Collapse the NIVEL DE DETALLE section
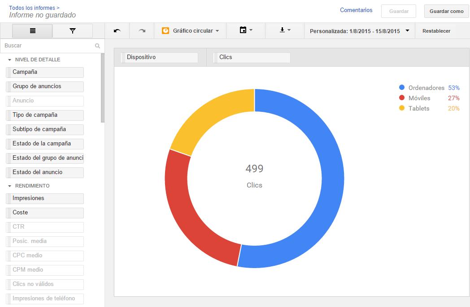 tap(9, 60)
